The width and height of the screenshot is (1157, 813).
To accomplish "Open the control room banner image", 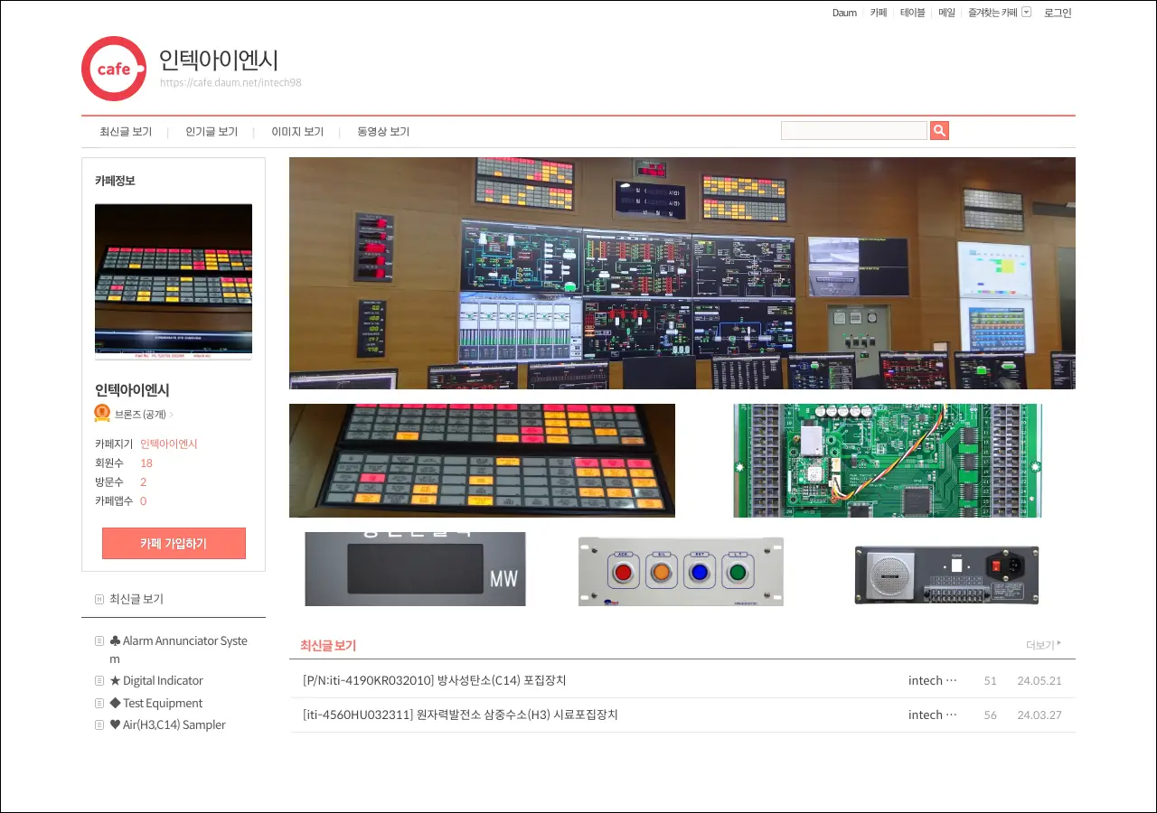I will click(682, 273).
